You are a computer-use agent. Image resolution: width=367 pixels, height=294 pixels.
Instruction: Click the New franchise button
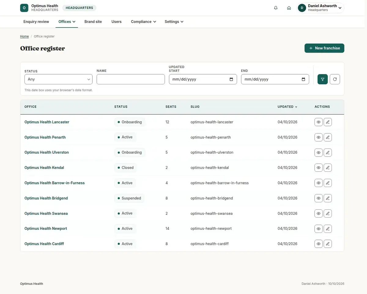[324, 48]
